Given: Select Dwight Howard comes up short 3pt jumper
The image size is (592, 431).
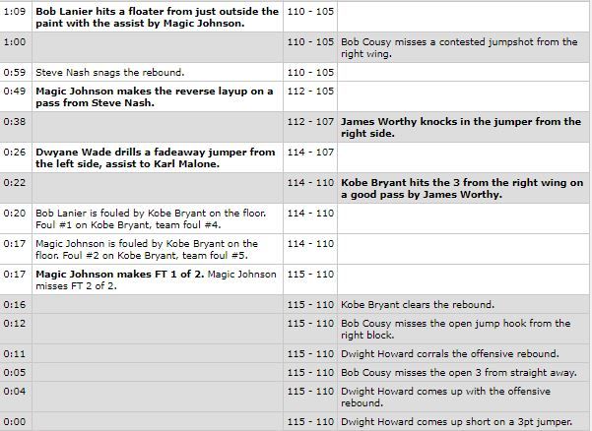Looking at the screenshot, I should tap(457, 422).
